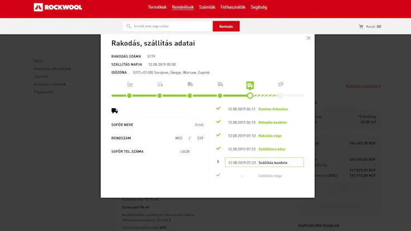The width and height of the screenshot is (411, 231).
Task: Select the Rakodás vége status text
Action: pyautogui.click(x=270, y=136)
